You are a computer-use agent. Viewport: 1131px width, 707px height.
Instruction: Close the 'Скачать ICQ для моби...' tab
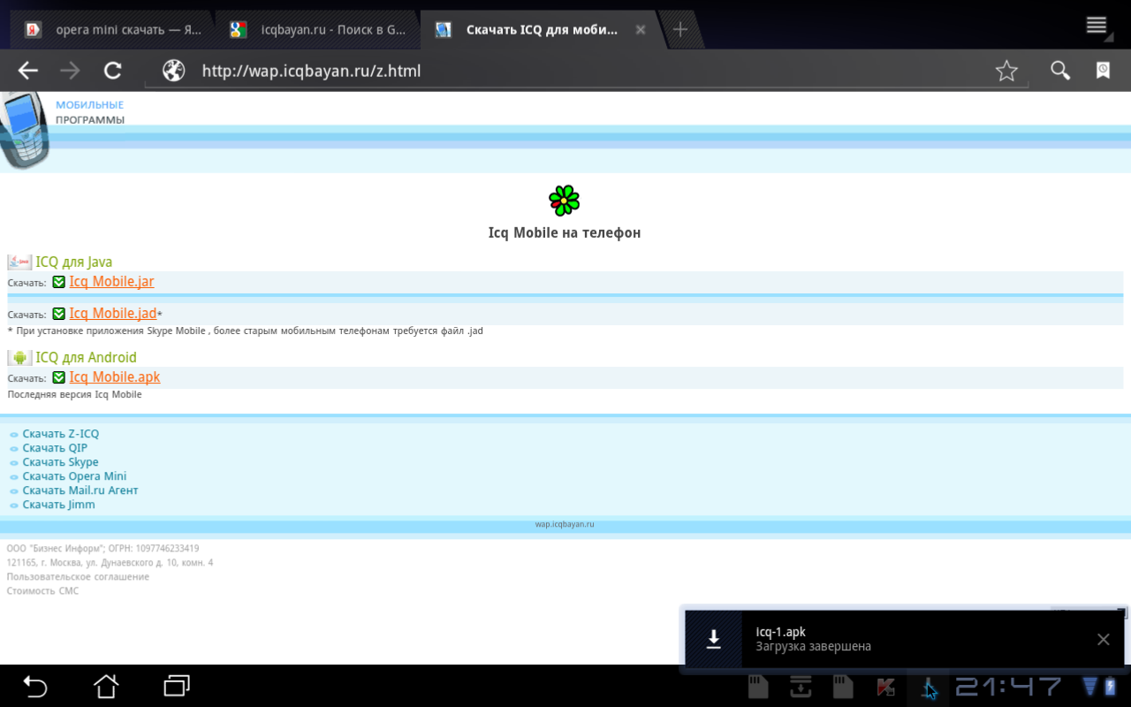pyautogui.click(x=641, y=30)
